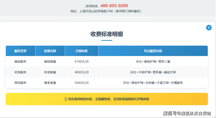
Task: Select the 标准服务 row cell
Action: 20,72
